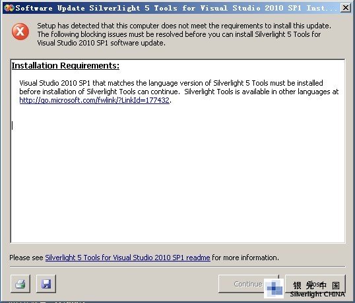Click the printer icon button

click(x=20, y=284)
